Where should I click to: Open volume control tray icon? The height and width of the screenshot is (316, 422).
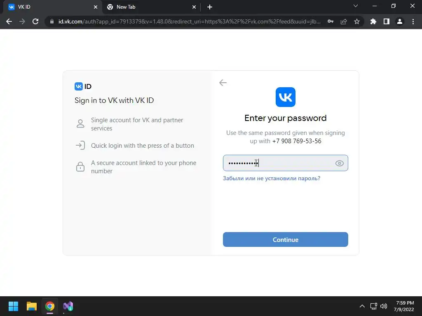pyautogui.click(x=384, y=306)
